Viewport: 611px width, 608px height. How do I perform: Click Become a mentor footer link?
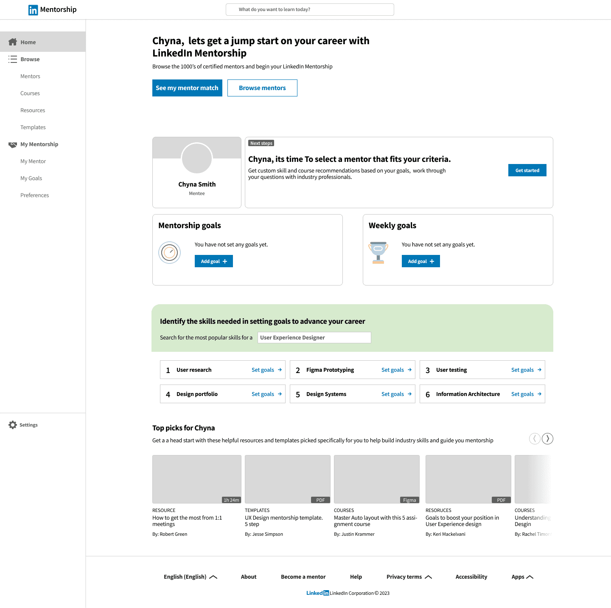[303, 577]
